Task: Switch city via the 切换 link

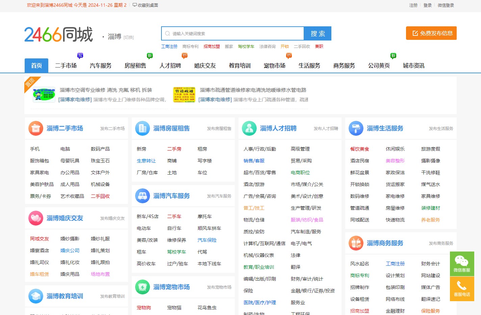Action: [129, 37]
